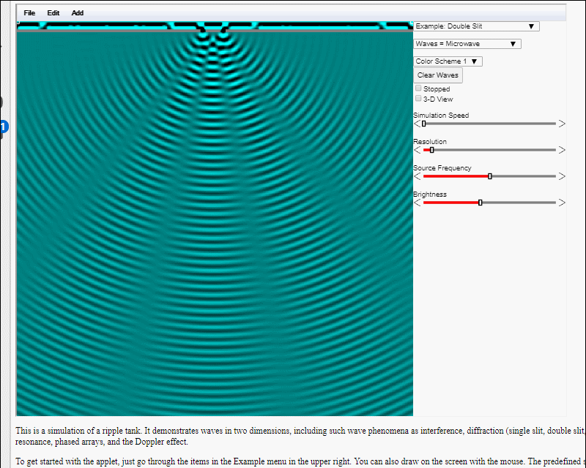
Task: Open the File menu
Action: point(29,13)
